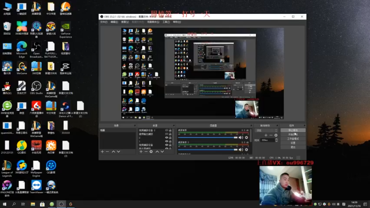
Task: Add a new scene with plus icon
Action: point(102,152)
